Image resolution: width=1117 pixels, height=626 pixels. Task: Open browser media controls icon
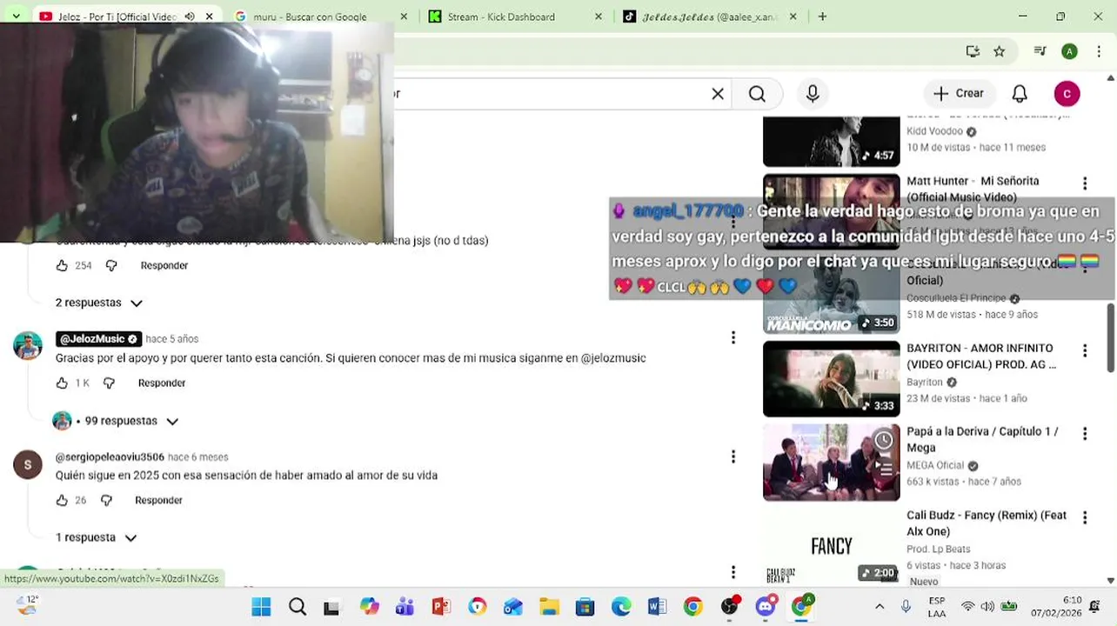pos(1040,51)
